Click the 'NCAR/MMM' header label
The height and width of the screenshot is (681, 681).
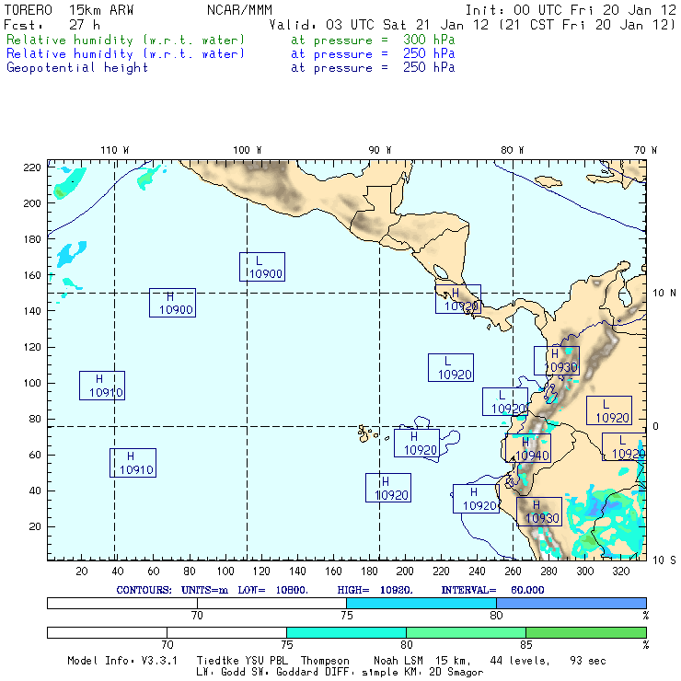[x=240, y=10]
